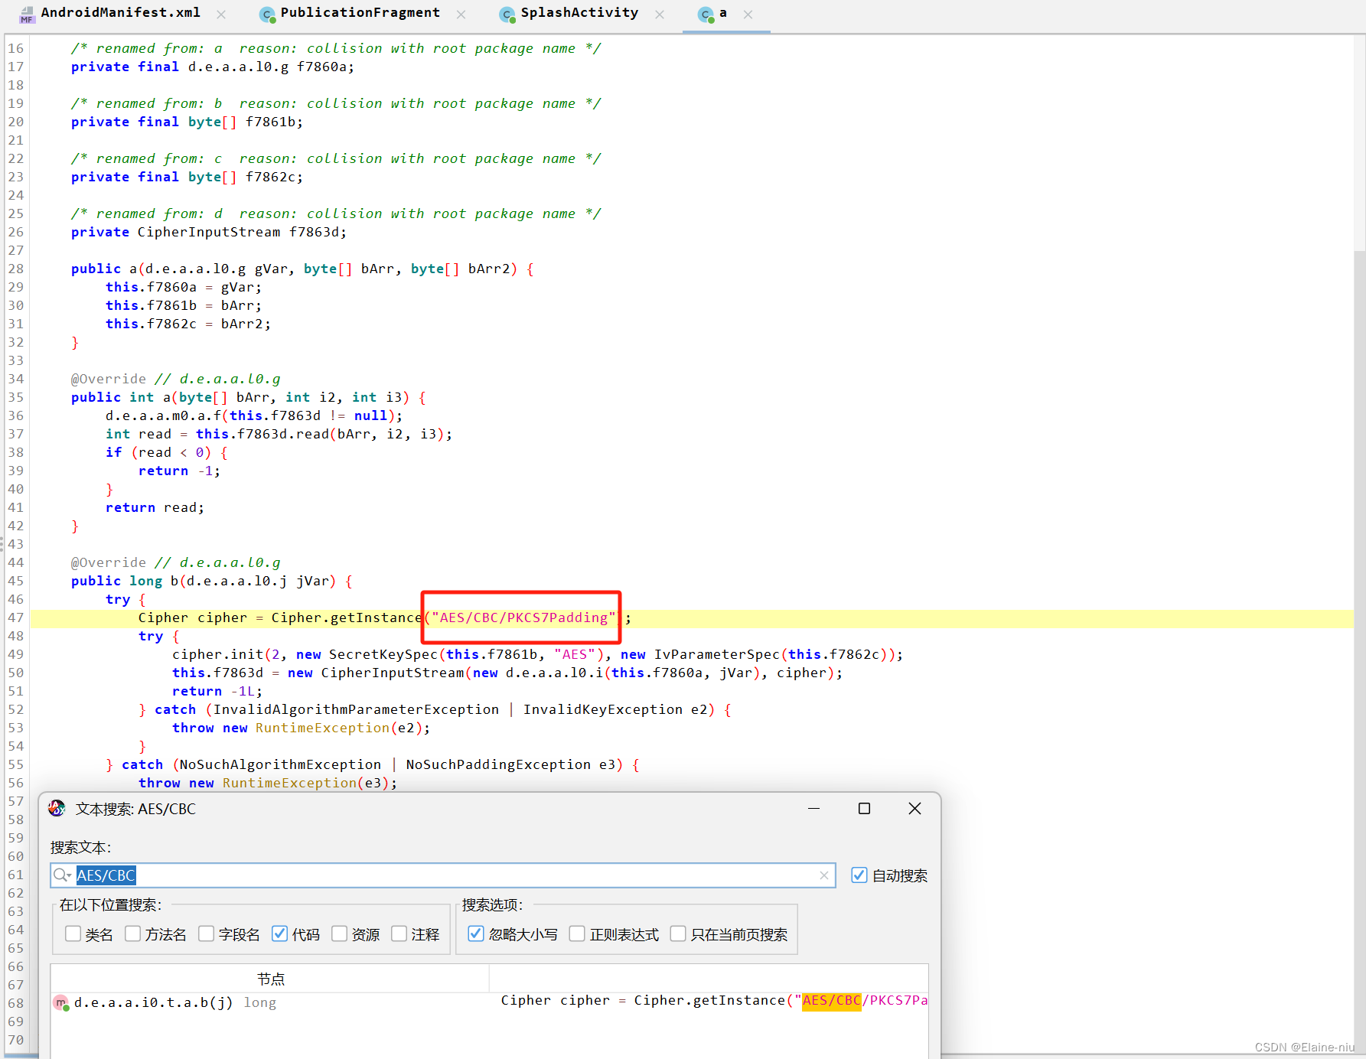
Task: Uncheck the 代码 code checkbox
Action: tap(279, 934)
